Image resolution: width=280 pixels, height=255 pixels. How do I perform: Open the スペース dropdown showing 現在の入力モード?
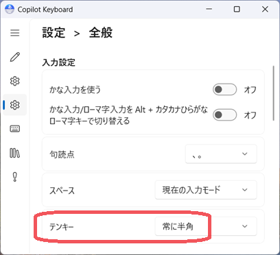(x=206, y=190)
